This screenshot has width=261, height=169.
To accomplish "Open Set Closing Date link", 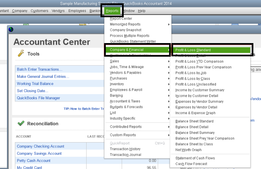I will pos(33,91).
